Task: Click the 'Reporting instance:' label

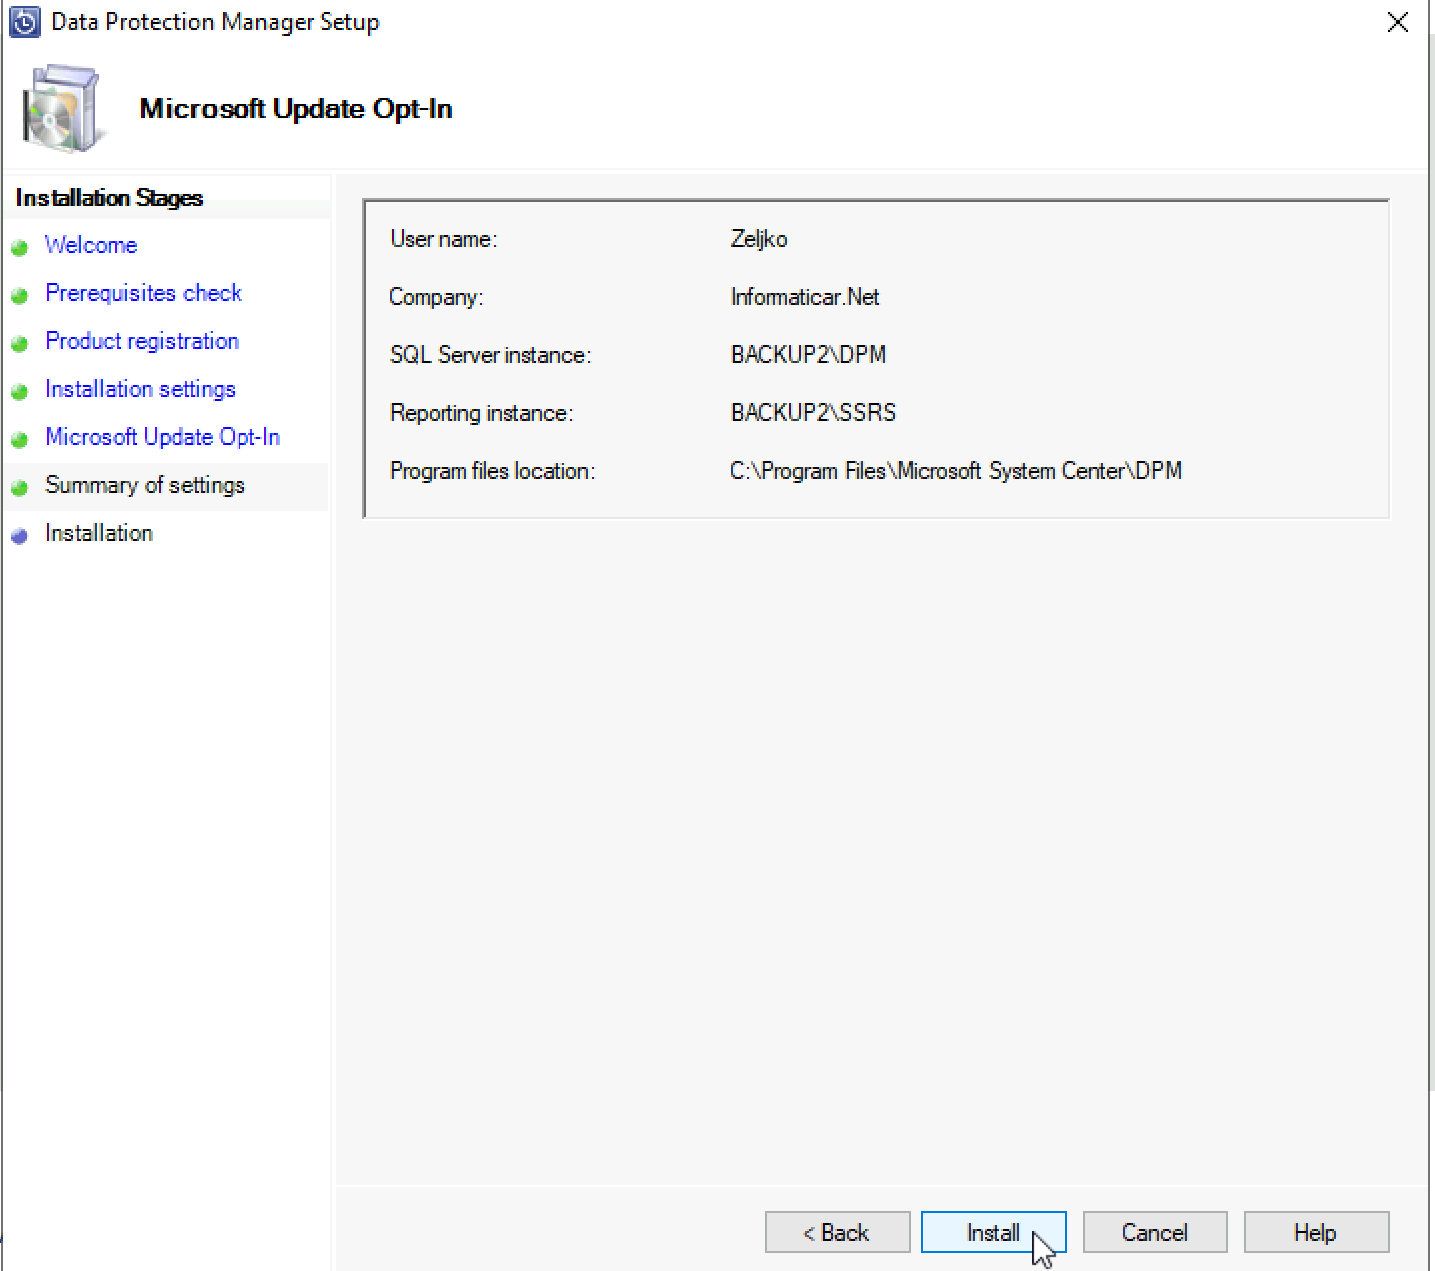Action: (481, 413)
